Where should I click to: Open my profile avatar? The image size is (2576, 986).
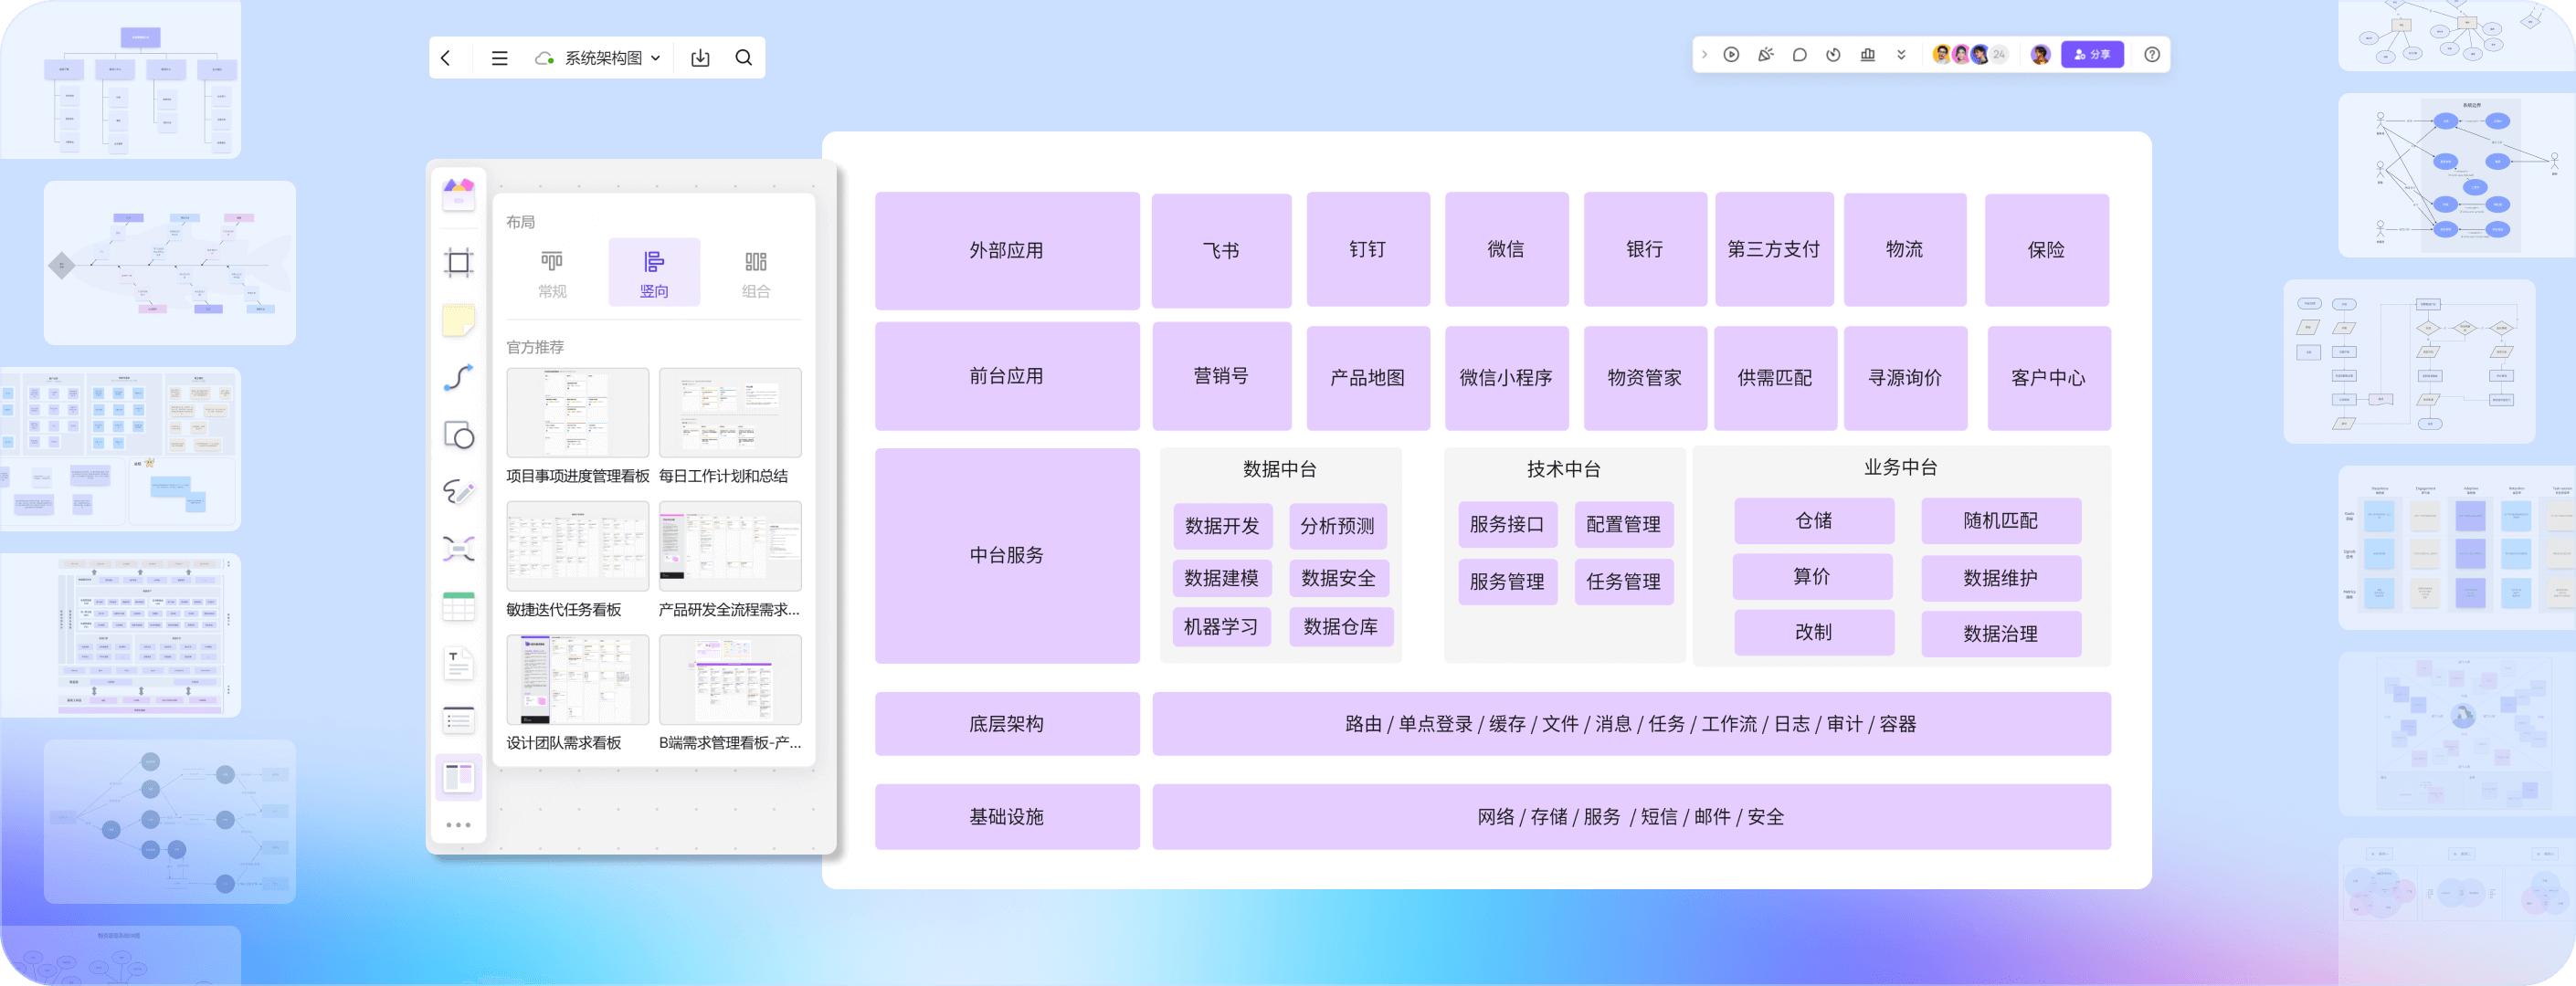2041,55
